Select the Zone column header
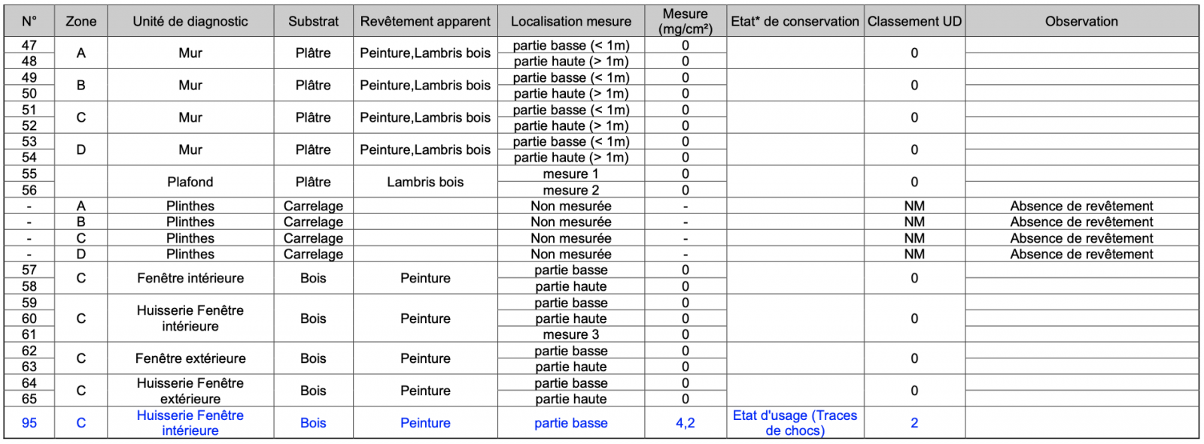The width and height of the screenshot is (1204, 444). click(x=81, y=21)
